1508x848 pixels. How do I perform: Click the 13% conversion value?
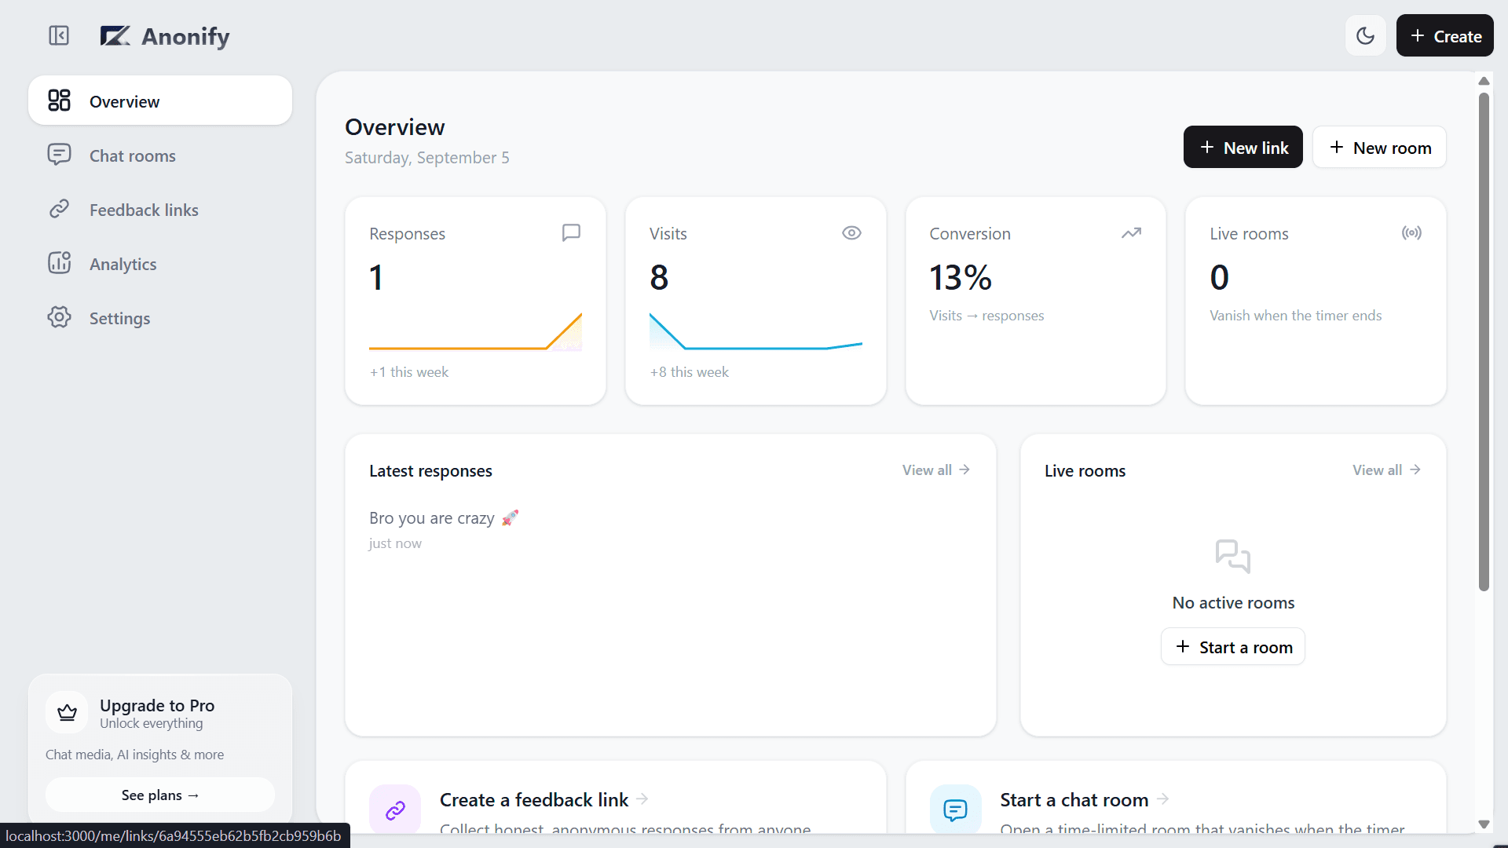961,277
